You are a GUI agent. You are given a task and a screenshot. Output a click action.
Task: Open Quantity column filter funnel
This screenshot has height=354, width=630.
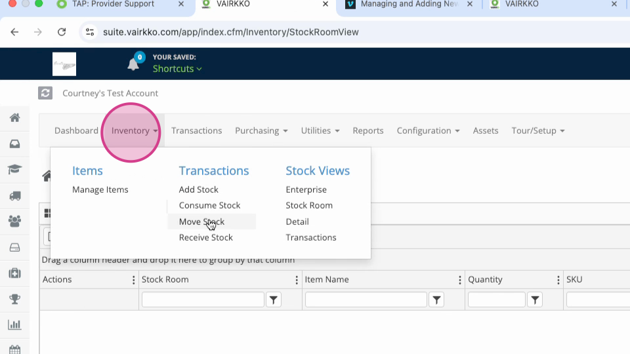pyautogui.click(x=535, y=300)
